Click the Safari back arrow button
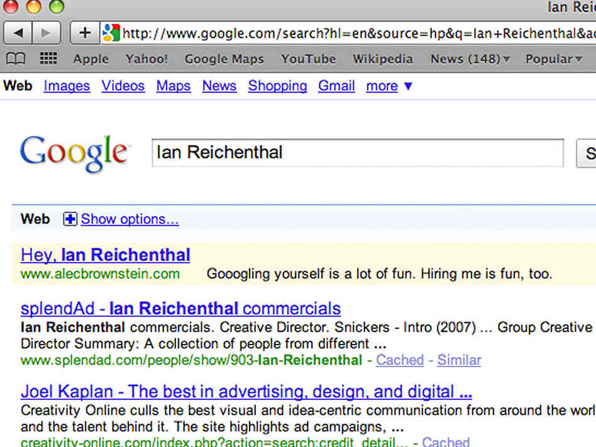596x447 pixels. [18, 33]
